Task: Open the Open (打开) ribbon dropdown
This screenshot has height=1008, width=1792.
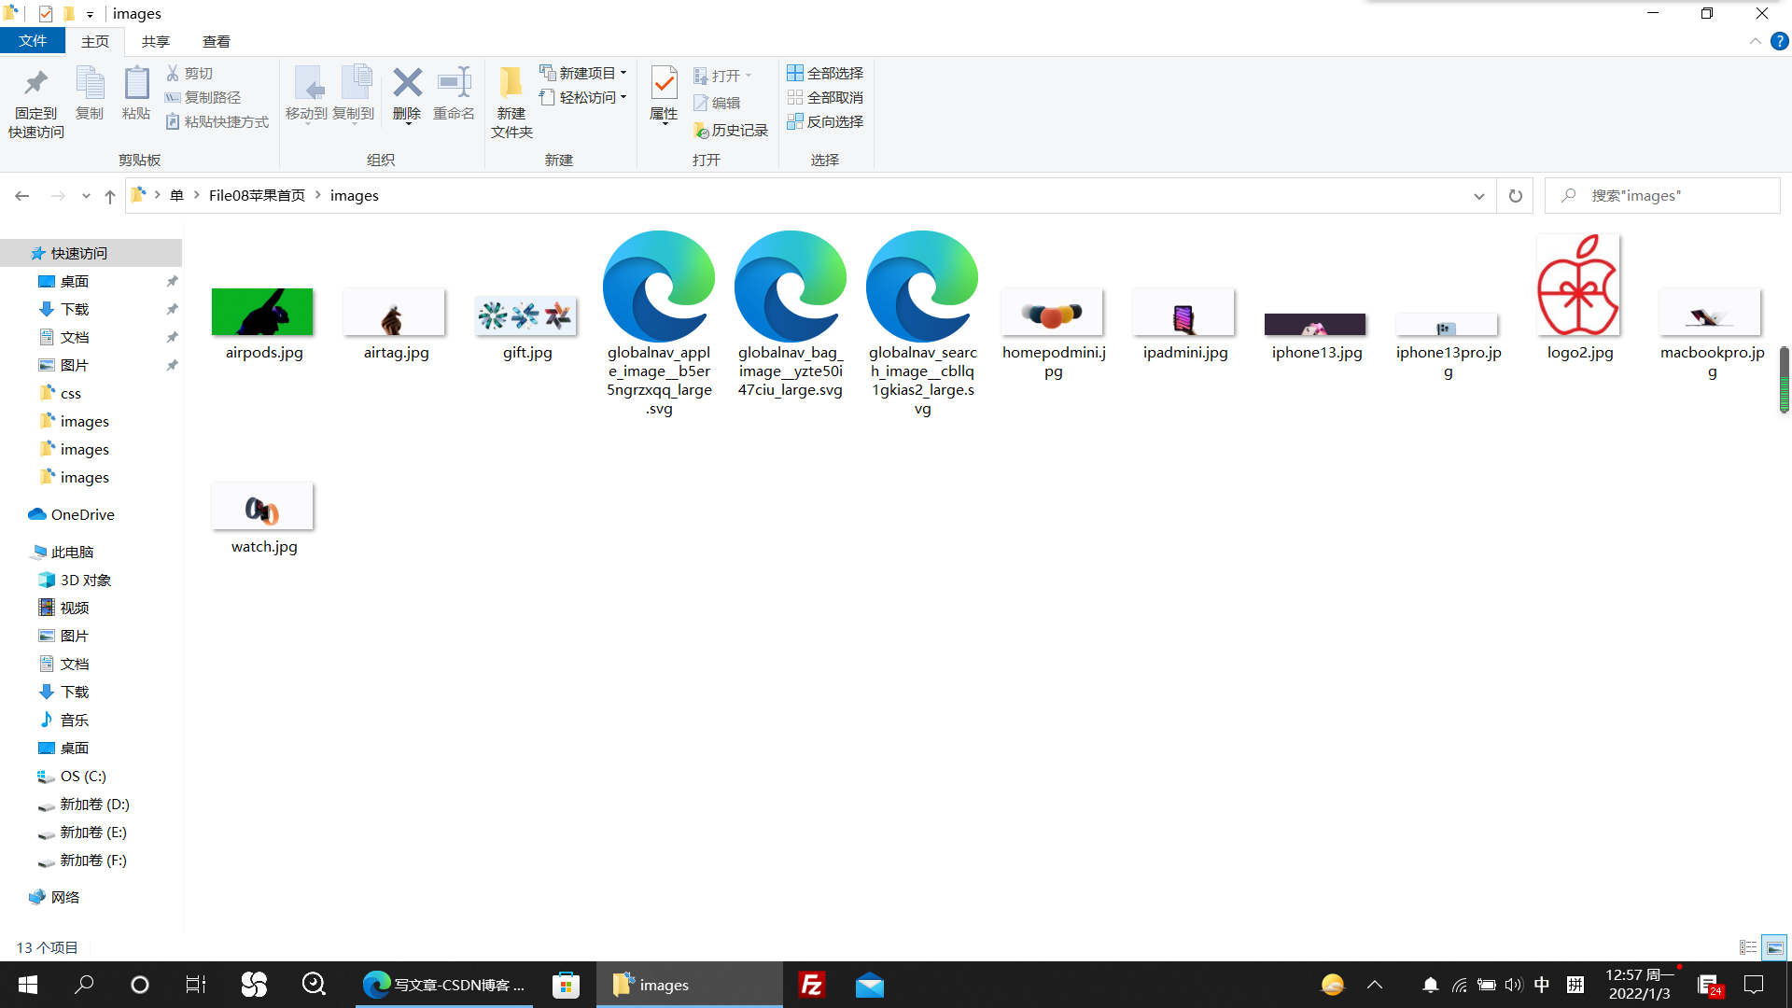Action: click(x=722, y=76)
